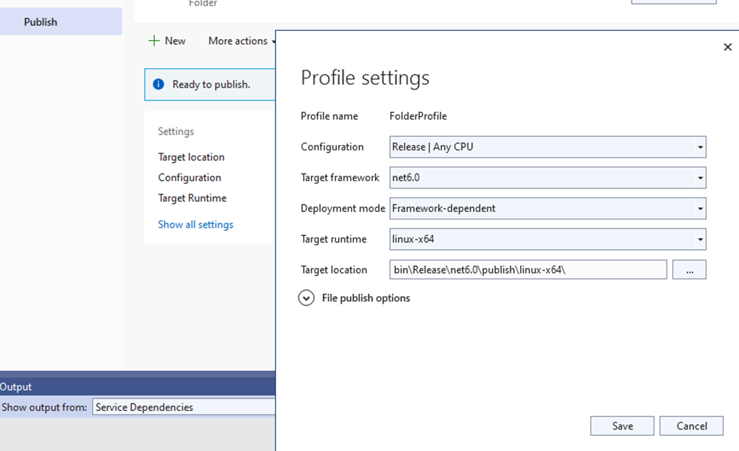Click the Profile settings heading
Screen dimensions: 739x451
tap(365, 78)
